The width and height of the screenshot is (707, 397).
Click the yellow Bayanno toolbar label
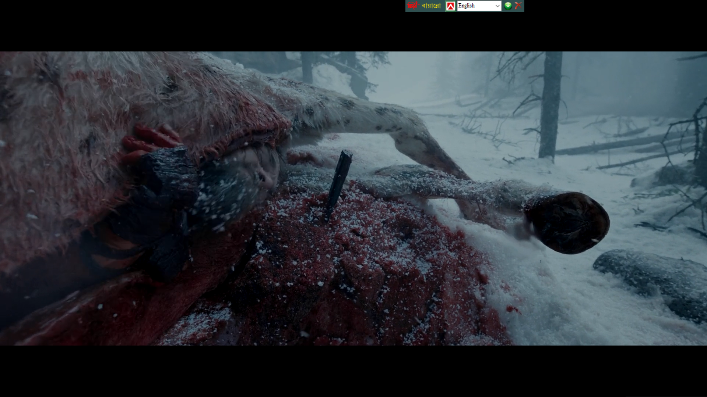pos(431,6)
